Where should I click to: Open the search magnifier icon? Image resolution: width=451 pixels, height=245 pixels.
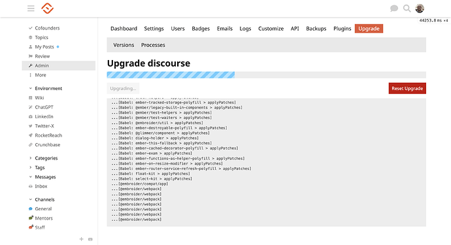[407, 8]
